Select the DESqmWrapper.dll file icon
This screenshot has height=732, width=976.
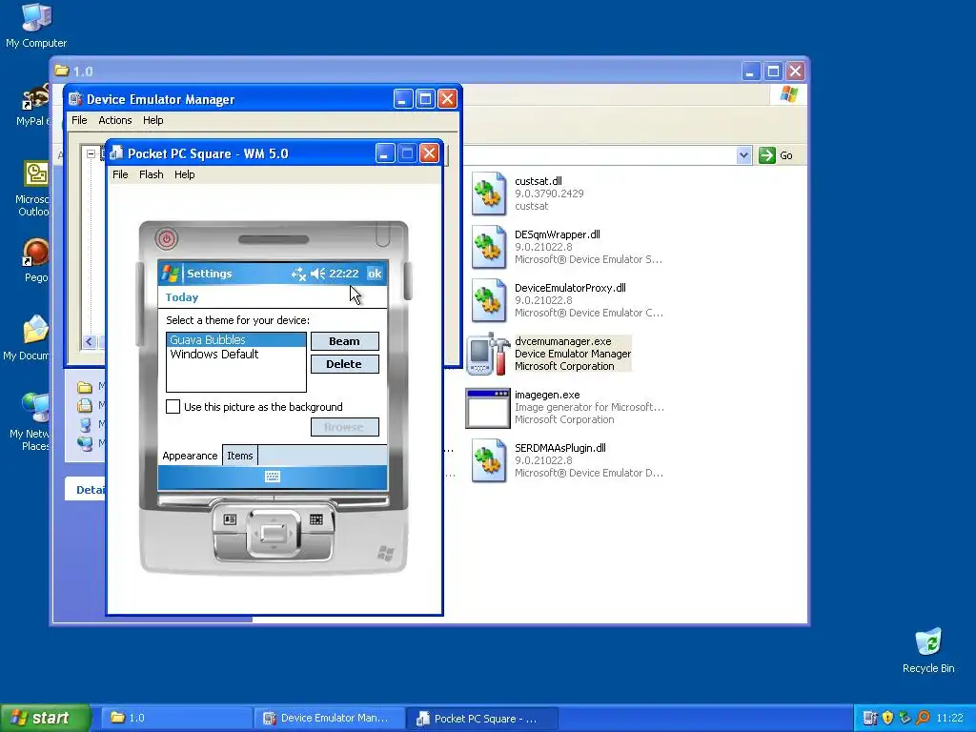pos(489,247)
